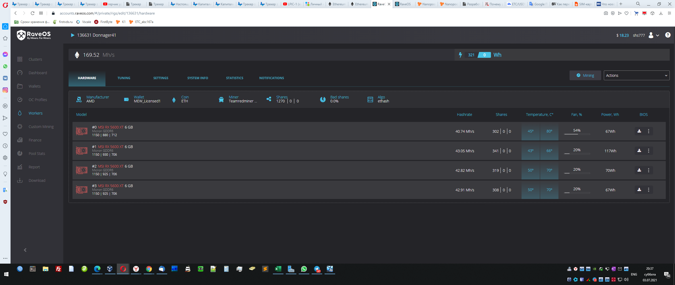Image resolution: width=675 pixels, height=285 pixels.
Task: Open OC Profiles in sidebar
Action: coord(38,100)
